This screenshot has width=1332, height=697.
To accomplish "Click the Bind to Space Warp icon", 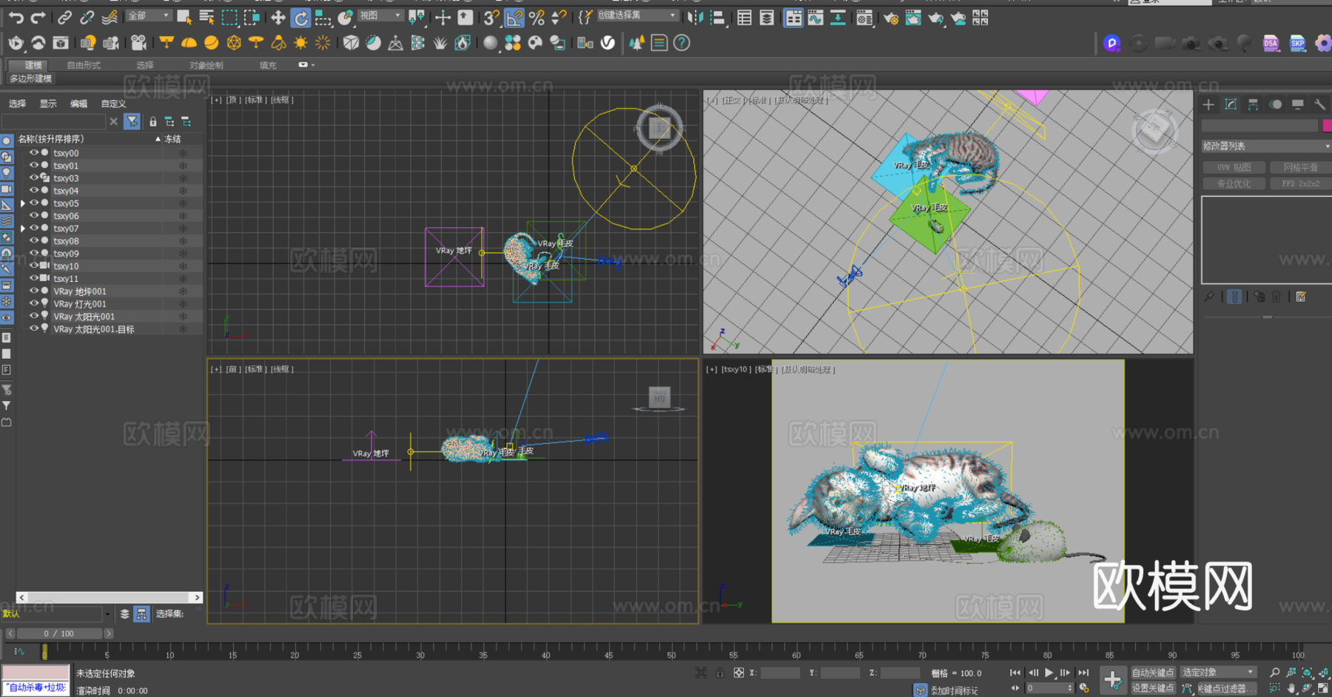I will tap(110, 17).
